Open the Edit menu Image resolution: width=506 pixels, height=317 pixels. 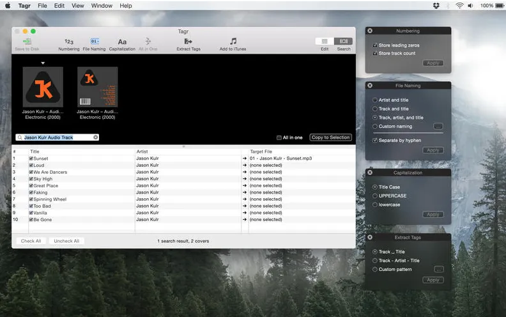tap(59, 6)
